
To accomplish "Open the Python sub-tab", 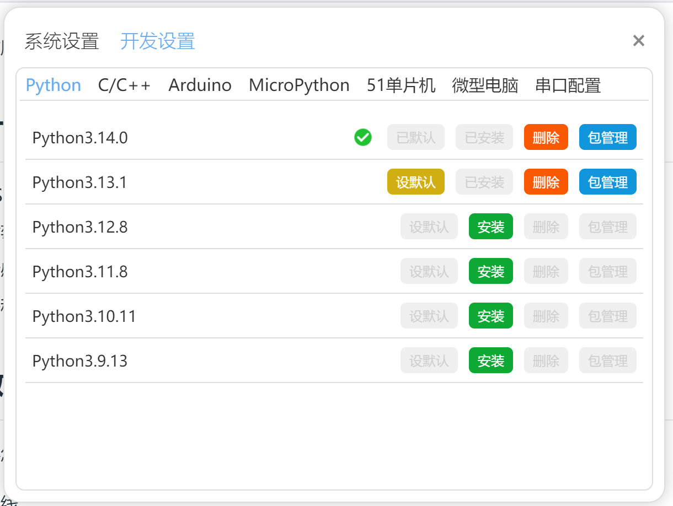I will pos(54,85).
